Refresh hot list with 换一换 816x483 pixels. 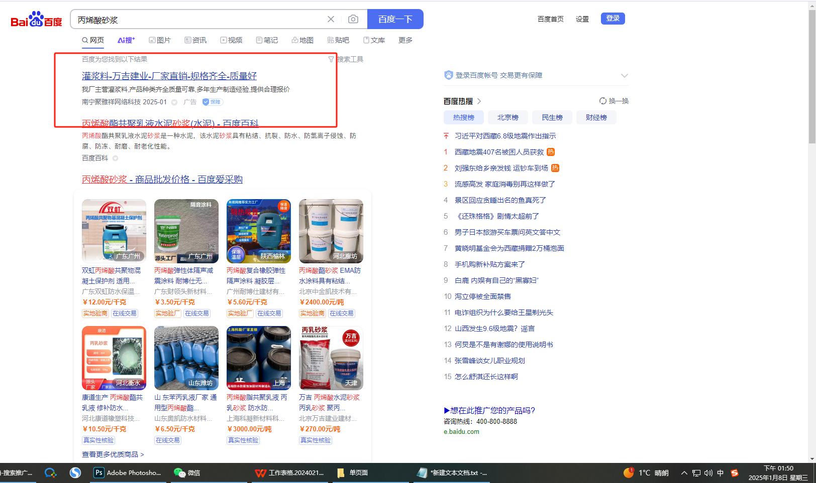614,101
